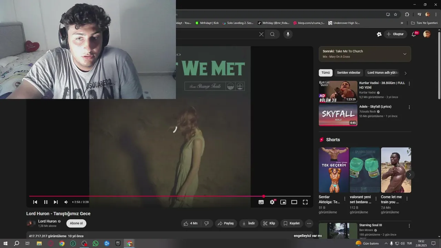Open the Lord Huron channel link
The width and height of the screenshot is (441, 248).
(47, 221)
